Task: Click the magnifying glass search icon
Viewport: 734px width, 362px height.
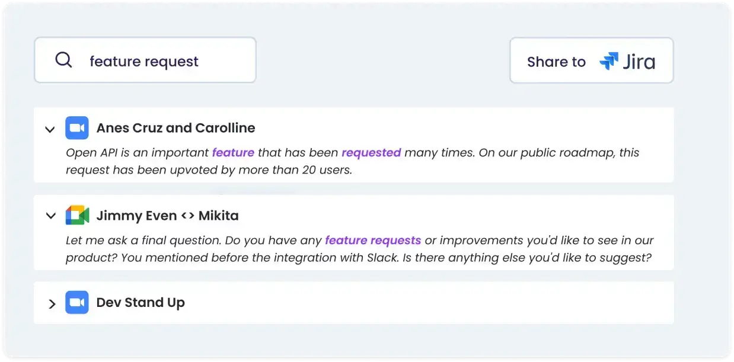Action: (63, 60)
